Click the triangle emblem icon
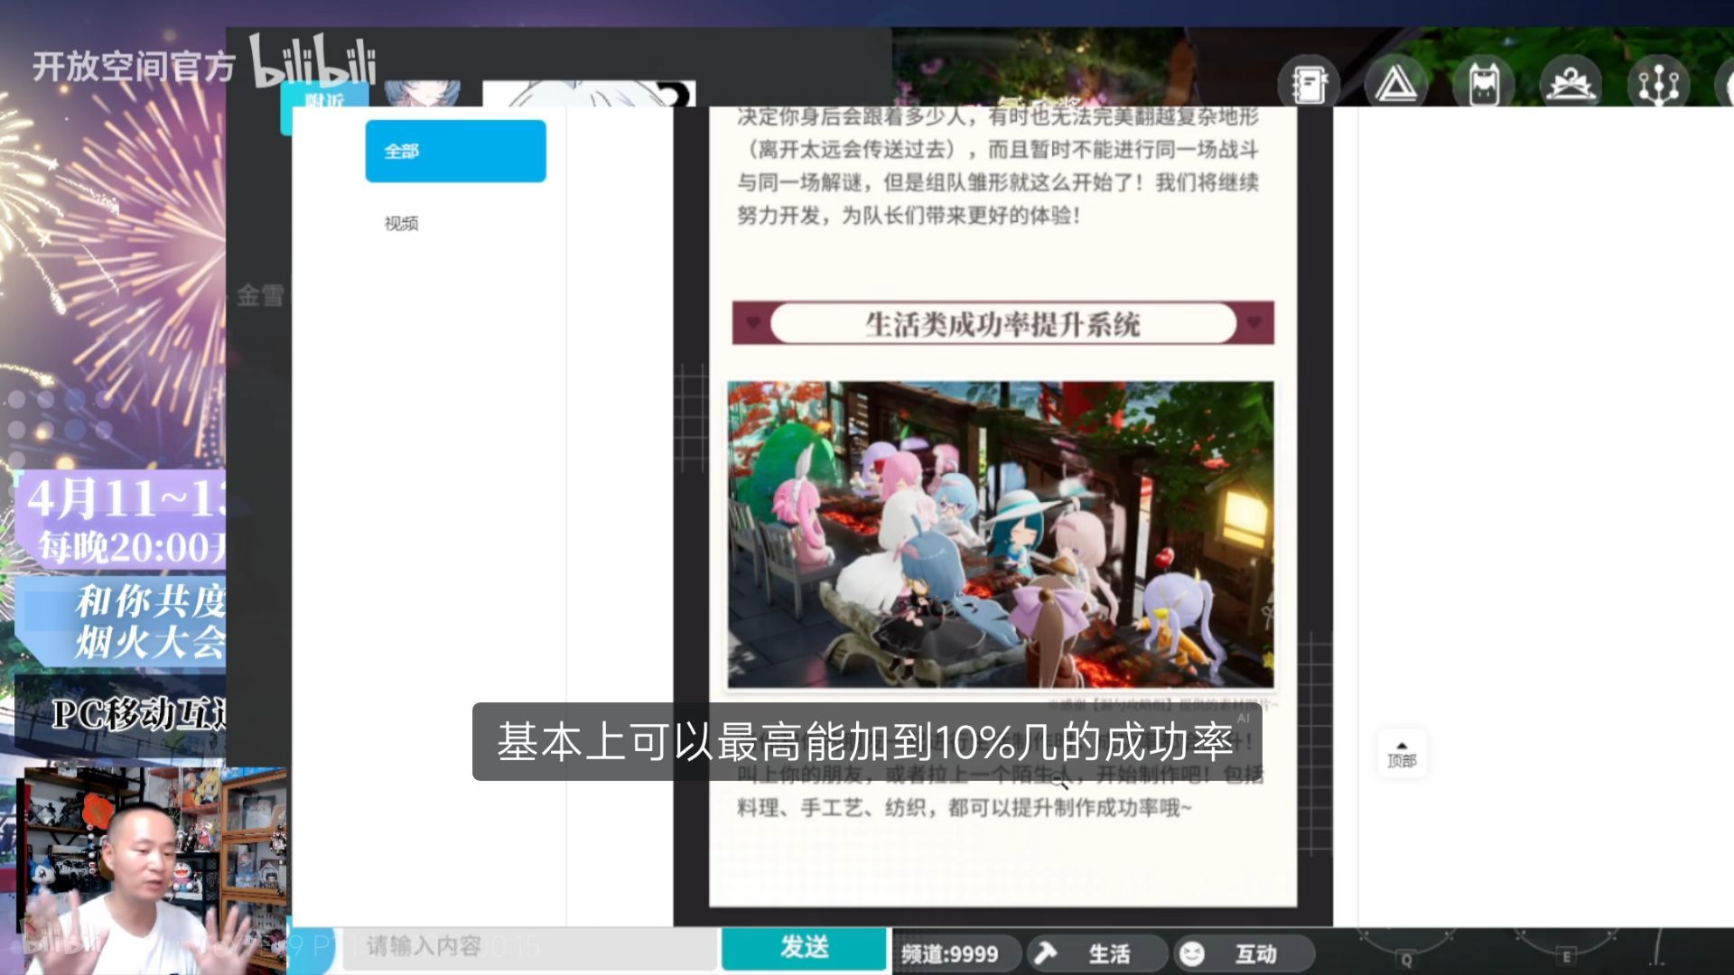The height and width of the screenshot is (975, 1734). (x=1395, y=85)
